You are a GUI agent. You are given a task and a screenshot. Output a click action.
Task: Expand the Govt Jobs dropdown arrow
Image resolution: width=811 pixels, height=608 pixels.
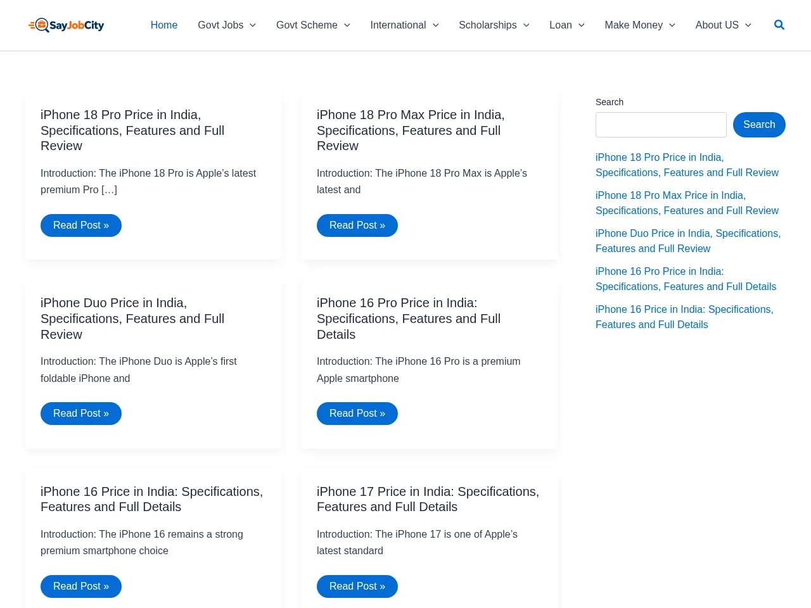253,25
